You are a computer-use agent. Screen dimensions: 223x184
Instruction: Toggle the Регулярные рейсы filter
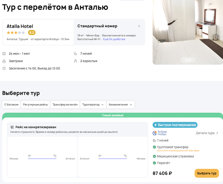[35, 105]
